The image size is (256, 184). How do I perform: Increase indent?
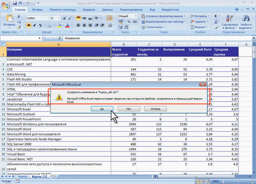pyautogui.click(x=102, y=25)
